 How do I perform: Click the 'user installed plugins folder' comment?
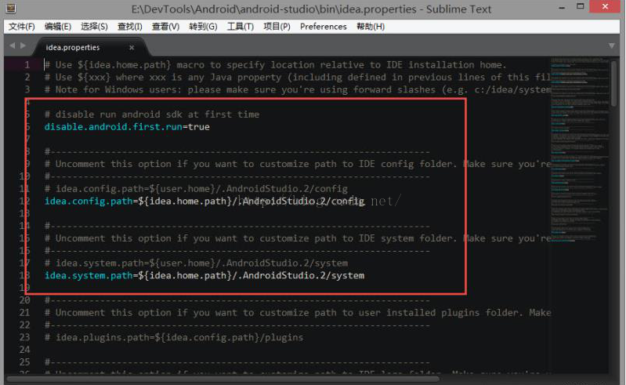coord(298,312)
